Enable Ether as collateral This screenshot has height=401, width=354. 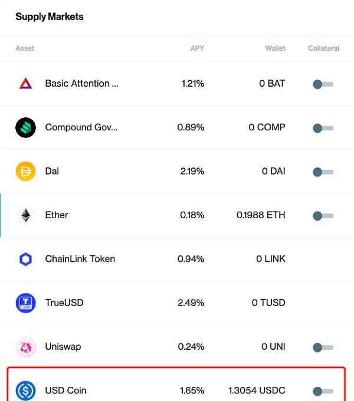[x=323, y=216]
